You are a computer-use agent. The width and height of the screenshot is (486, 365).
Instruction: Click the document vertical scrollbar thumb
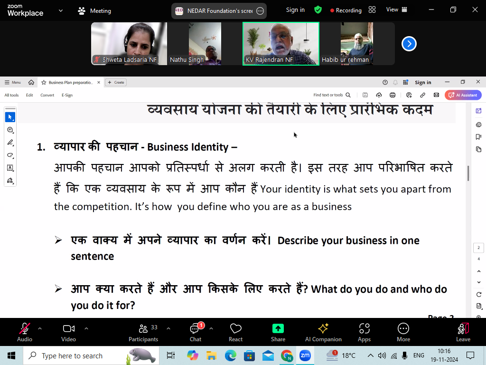tap(468, 173)
